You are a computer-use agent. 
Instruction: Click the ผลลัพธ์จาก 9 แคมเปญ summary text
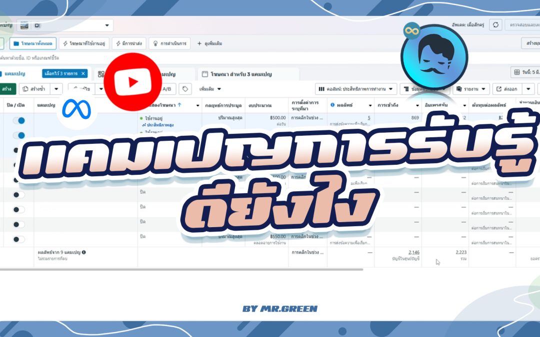pos(59,253)
